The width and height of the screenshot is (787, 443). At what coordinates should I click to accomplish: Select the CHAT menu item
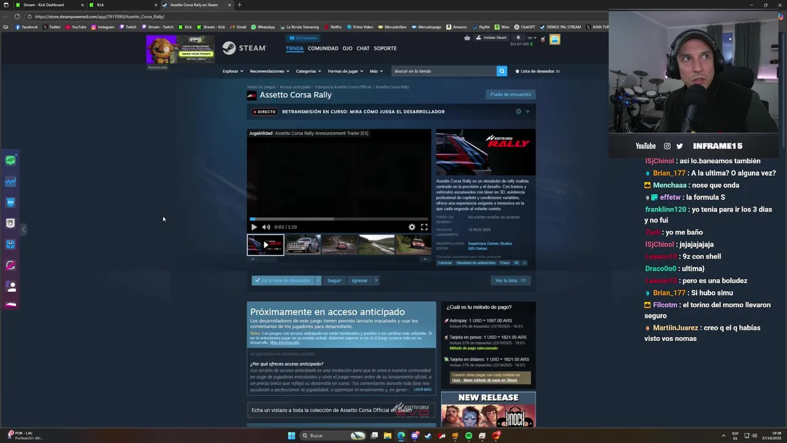[363, 48]
